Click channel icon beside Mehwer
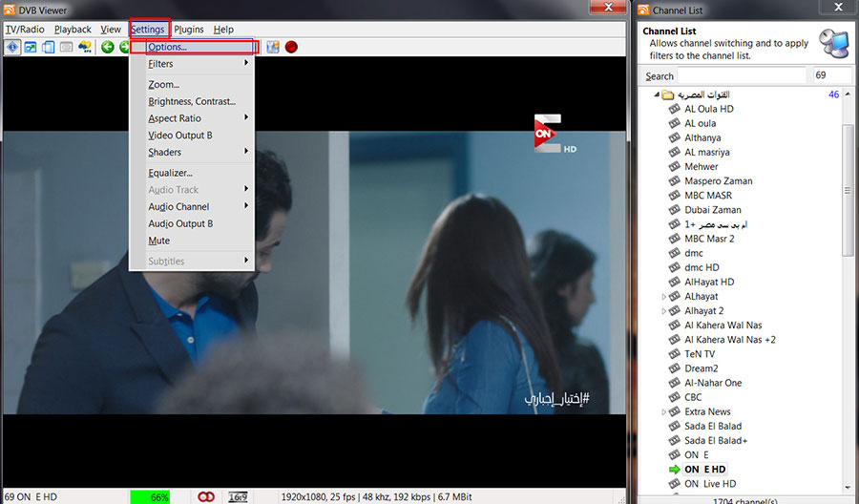This screenshot has height=504, width=859. [x=675, y=166]
